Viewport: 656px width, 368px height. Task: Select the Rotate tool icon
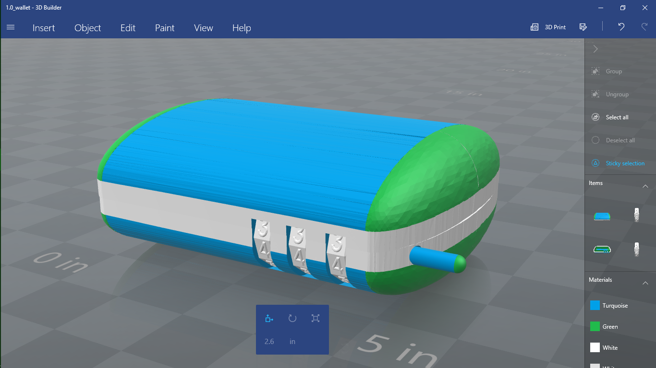tap(292, 318)
